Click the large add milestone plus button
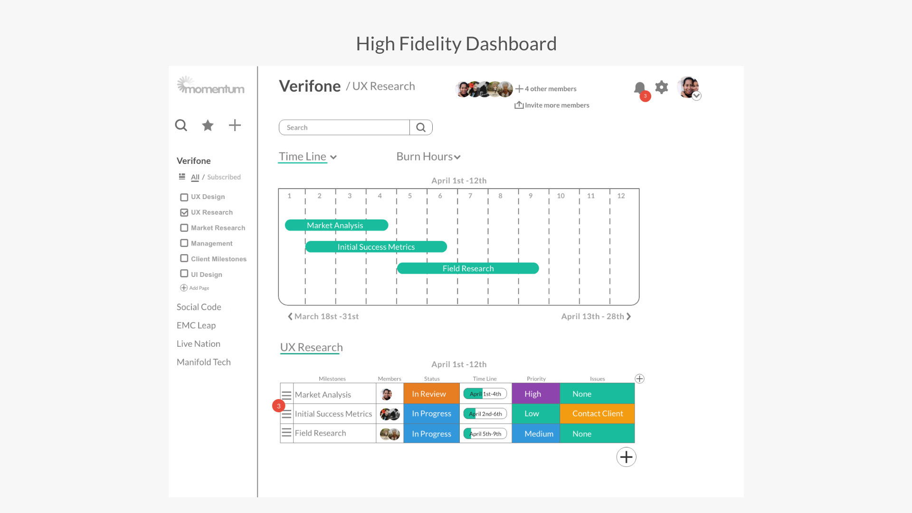 627,457
